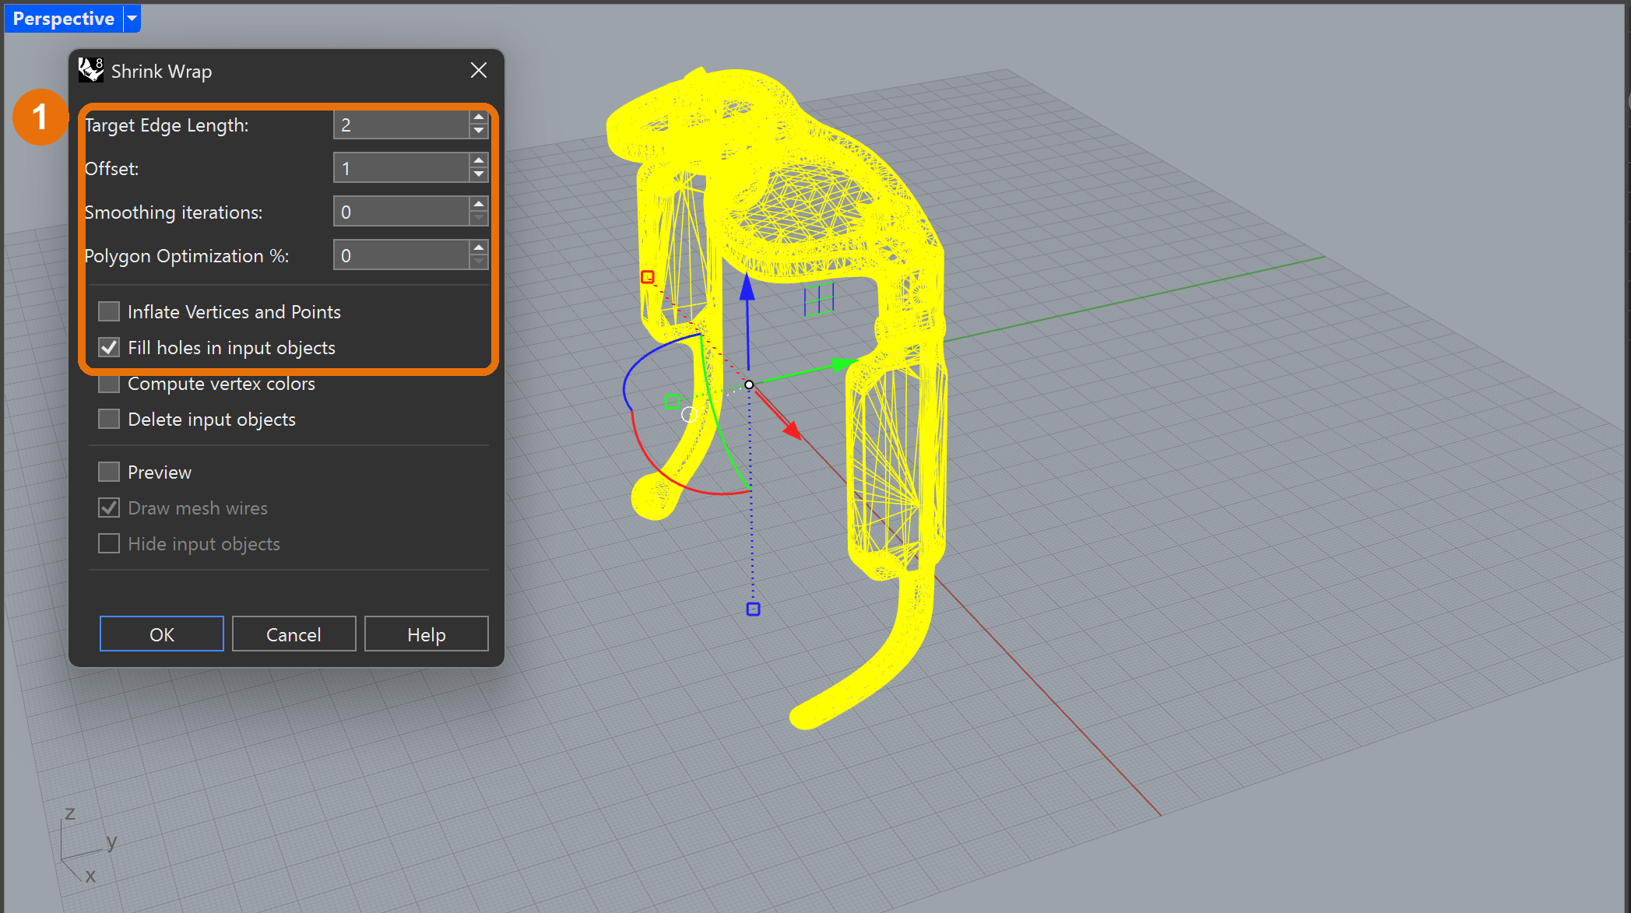Screen dimensions: 1631x913
Task: Click the red scale handle square on gumball
Action: pos(647,276)
